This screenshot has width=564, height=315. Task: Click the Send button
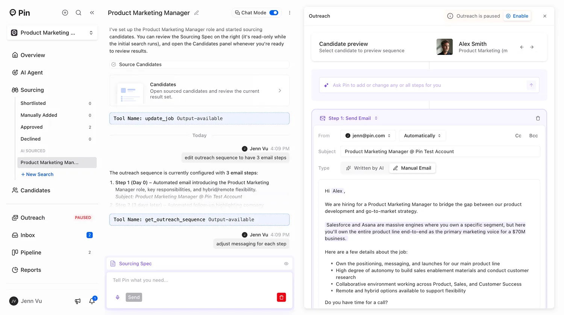pos(134,297)
